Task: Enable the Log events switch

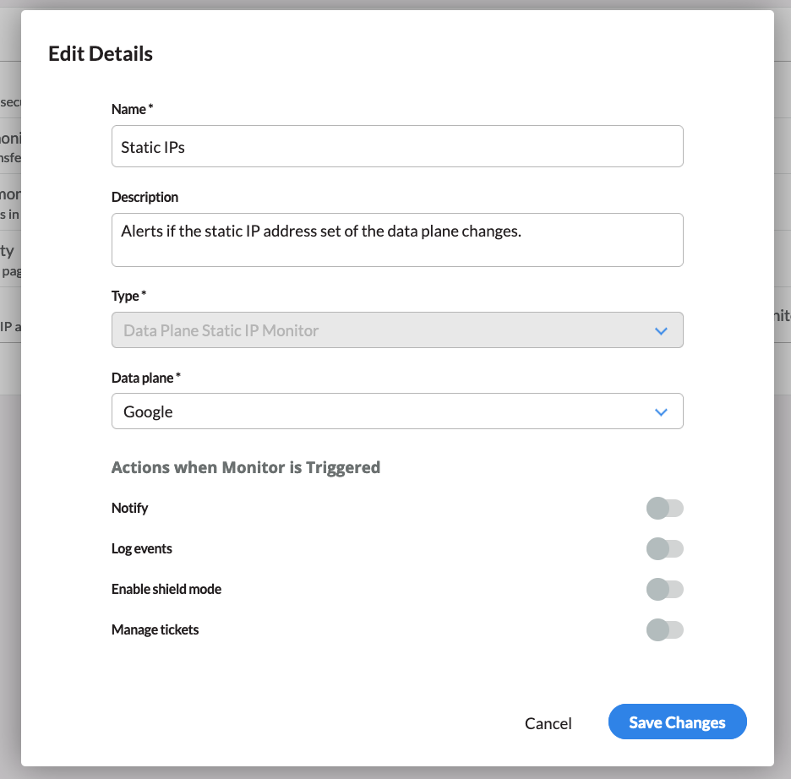Action: (x=664, y=549)
